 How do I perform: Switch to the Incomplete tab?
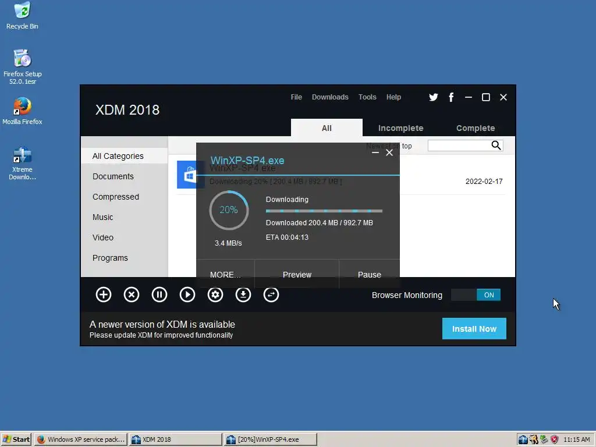[x=400, y=128]
